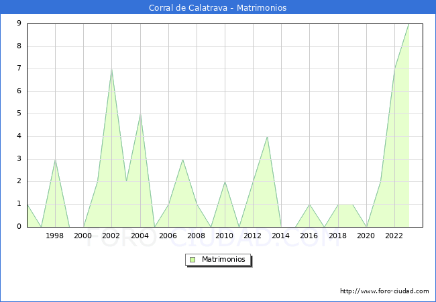Open the foro-ciudad.com URL link
The image size is (436, 302).
[x=384, y=291]
